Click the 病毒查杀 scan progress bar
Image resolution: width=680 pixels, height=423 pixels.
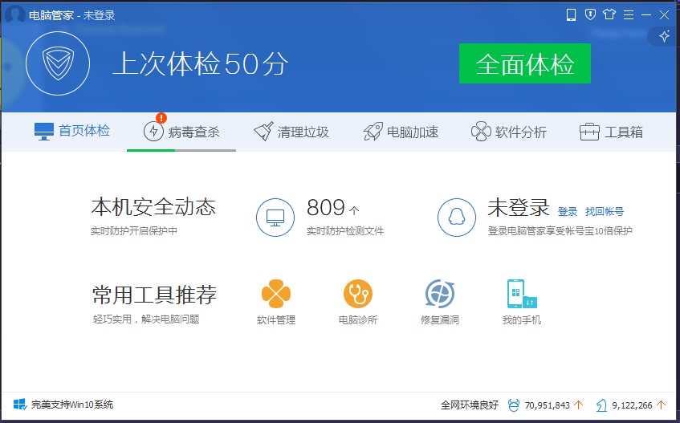point(181,150)
